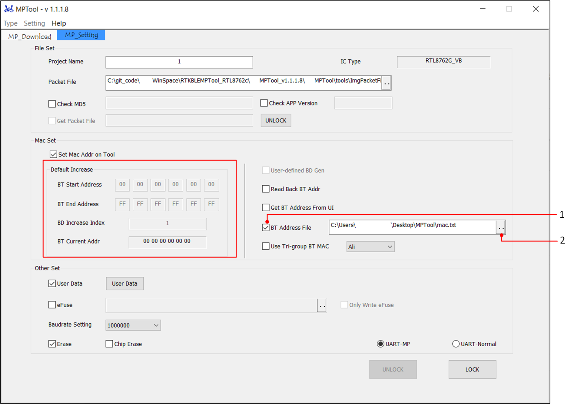
Task: Browse for Packet File with the '..' button
Action: tap(386, 83)
